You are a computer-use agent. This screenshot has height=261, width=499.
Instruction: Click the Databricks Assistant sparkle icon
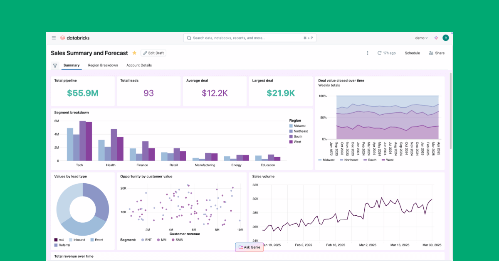click(436, 38)
